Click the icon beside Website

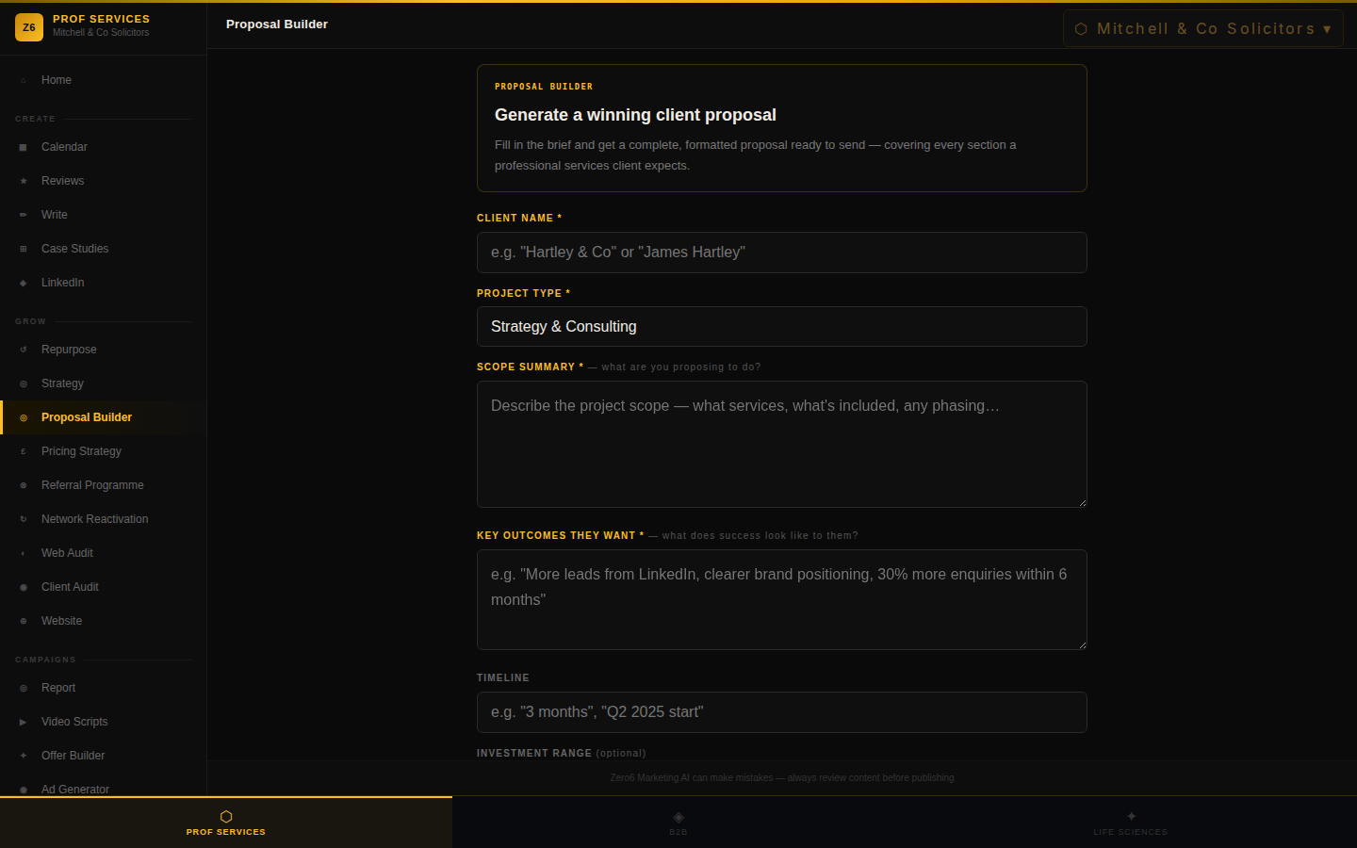24,621
